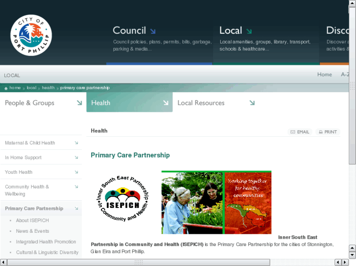Collapse Primary Care Partnership arrow
Viewport: 356px width, 266px height.
pyautogui.click(x=76, y=208)
